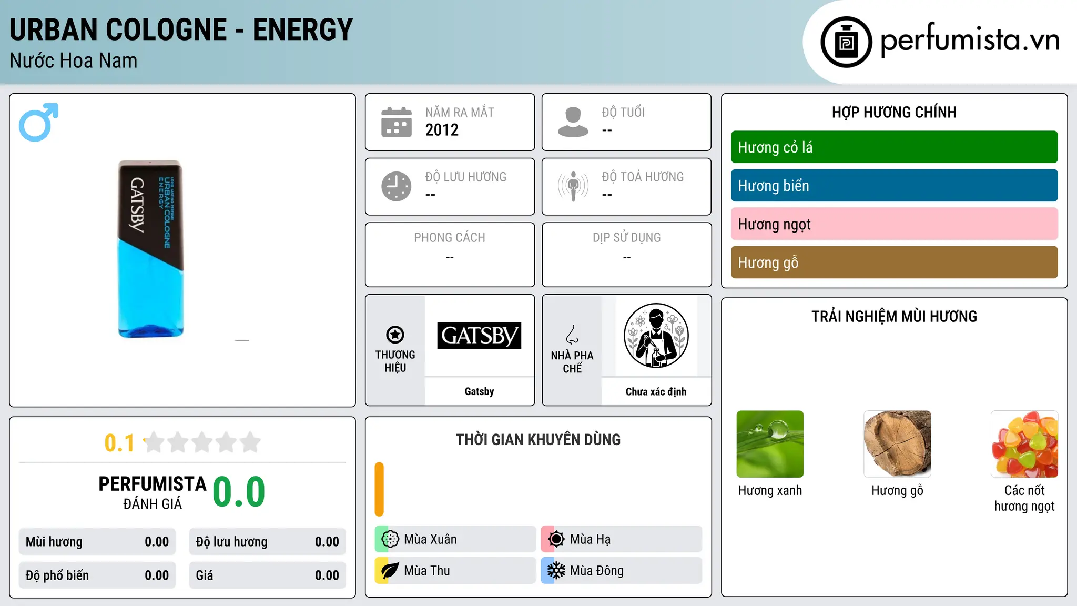Select the blue Hương biển accord bar
Viewport: 1077px width, 606px height.
(x=894, y=186)
